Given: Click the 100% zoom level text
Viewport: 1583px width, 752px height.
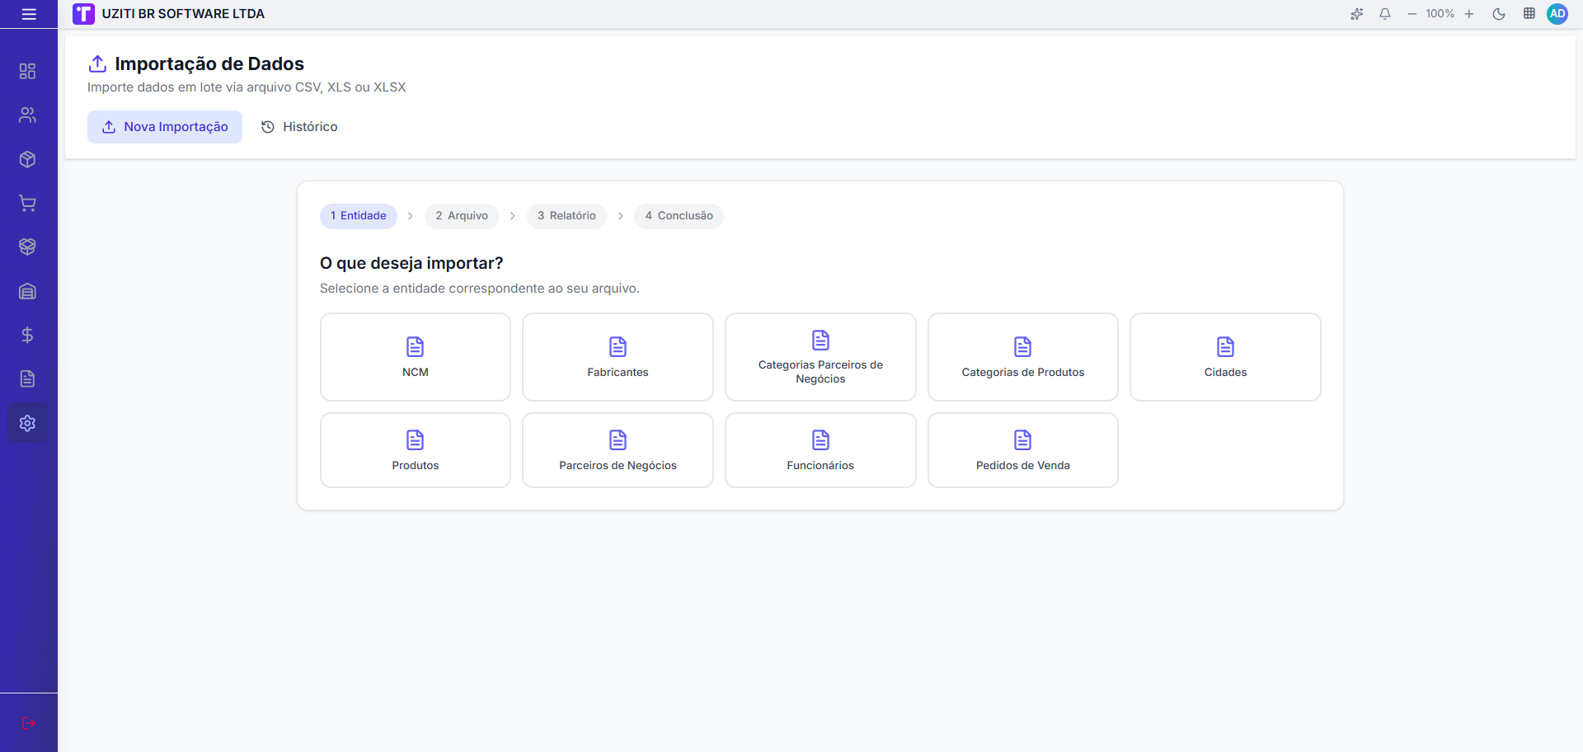Looking at the screenshot, I should (1440, 14).
